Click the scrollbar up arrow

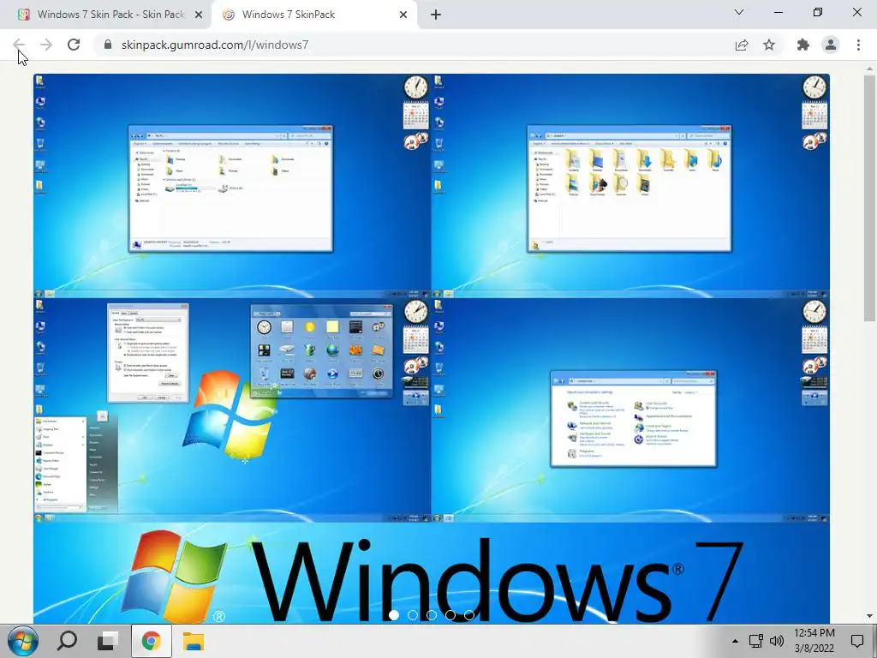(869, 67)
